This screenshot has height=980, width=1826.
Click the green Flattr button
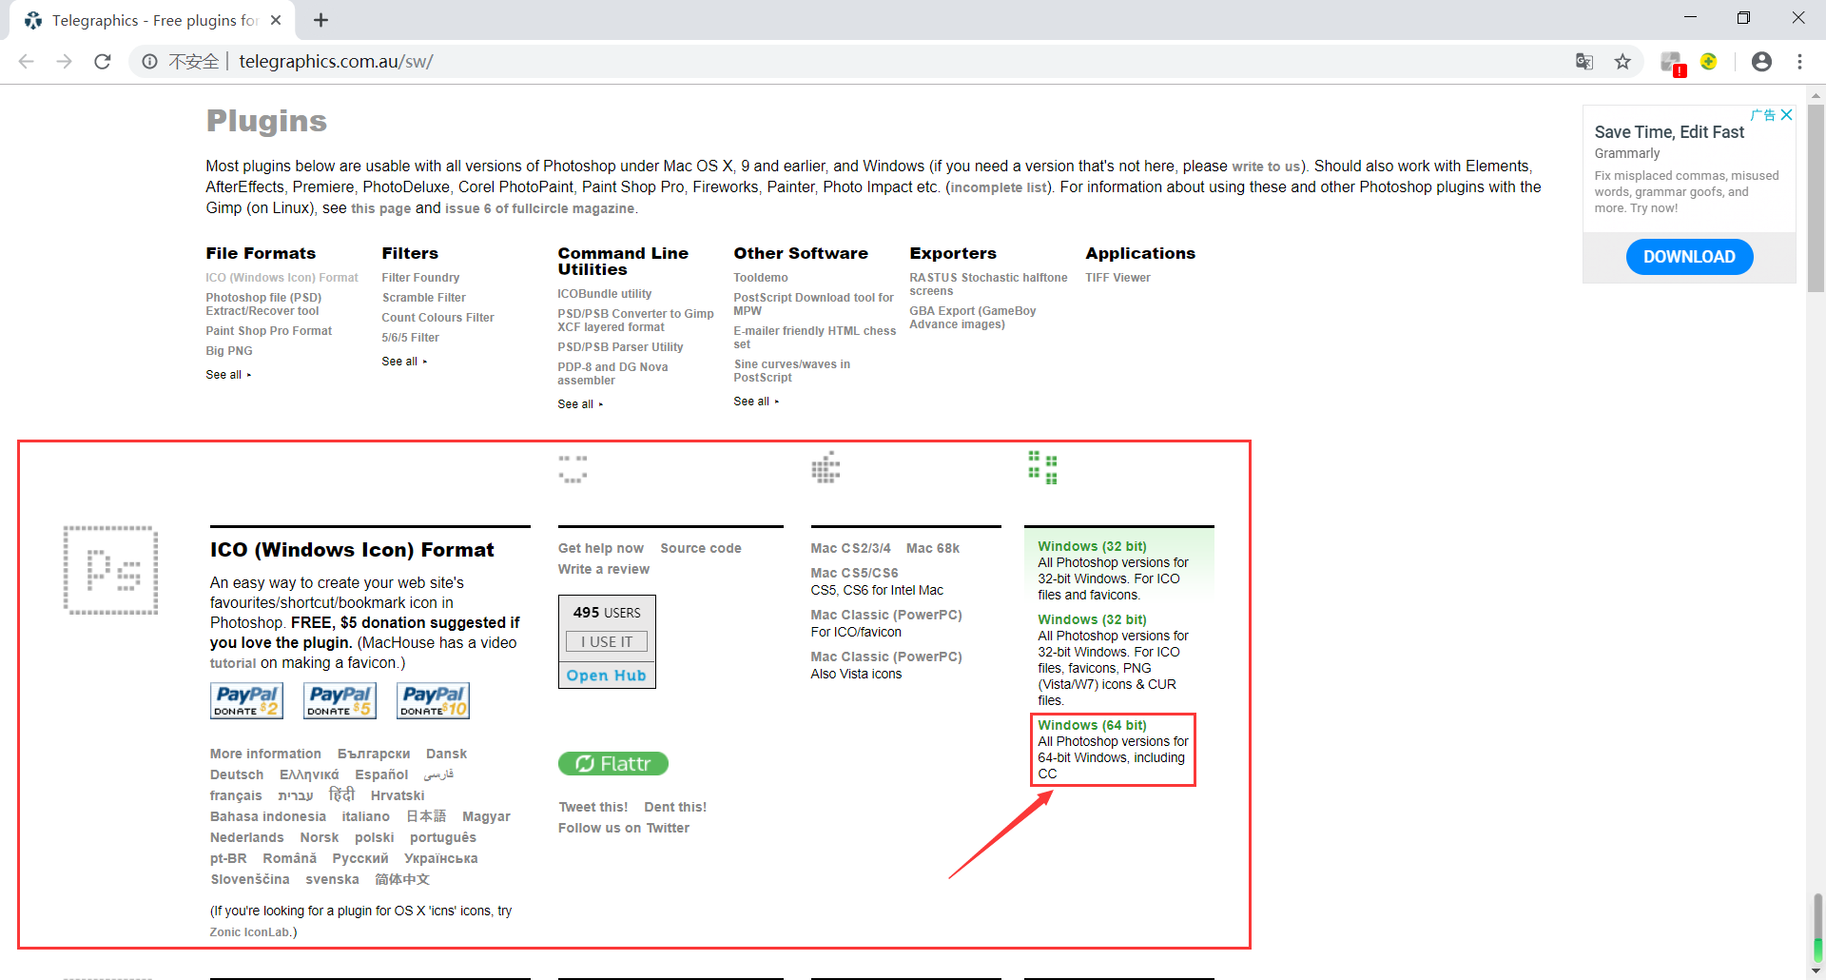613,764
